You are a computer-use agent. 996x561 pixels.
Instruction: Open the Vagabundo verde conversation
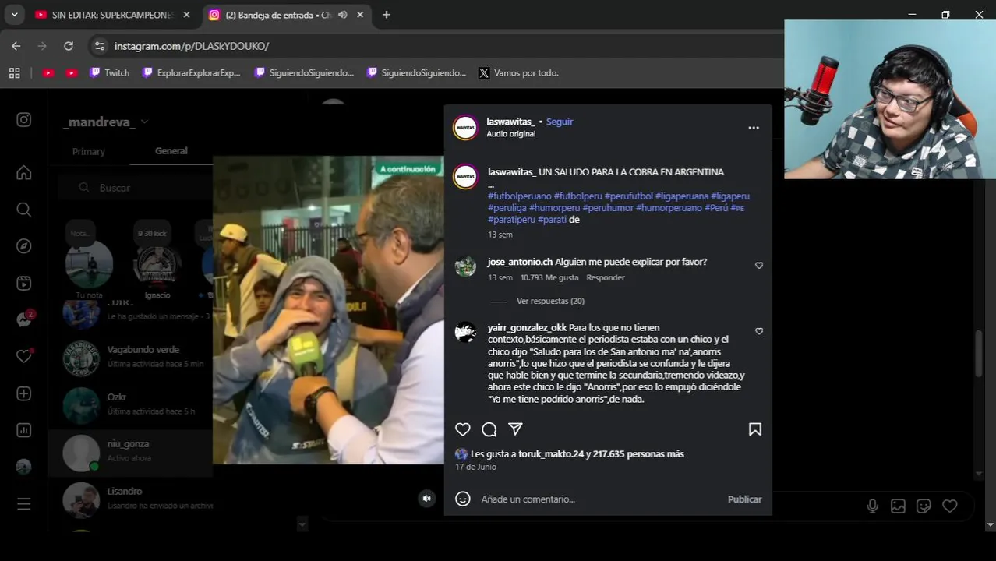coord(130,357)
